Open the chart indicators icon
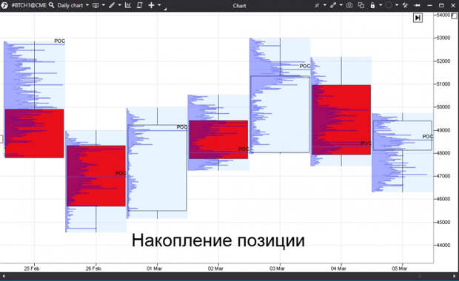This screenshot has width=459, height=281. coord(128,5)
